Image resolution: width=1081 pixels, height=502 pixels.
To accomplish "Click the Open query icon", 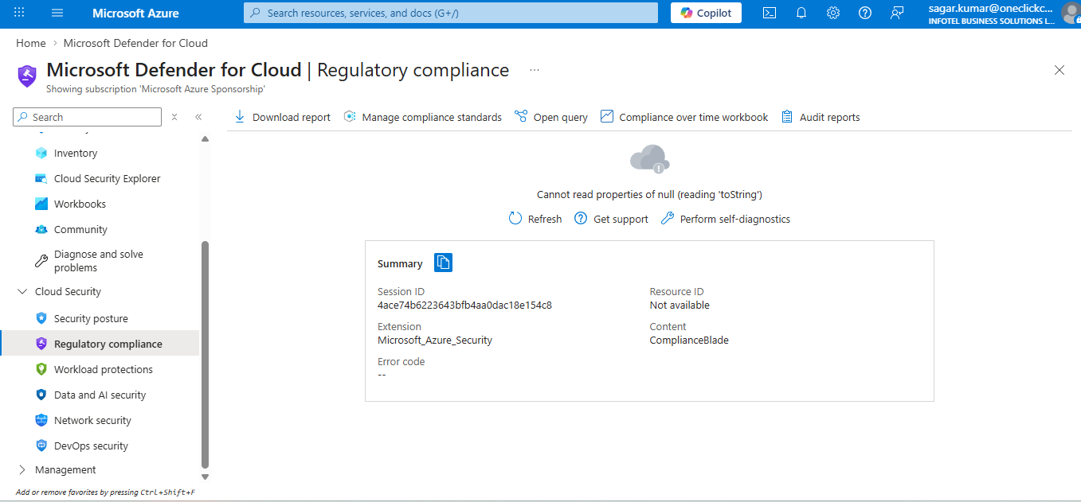I will [521, 117].
